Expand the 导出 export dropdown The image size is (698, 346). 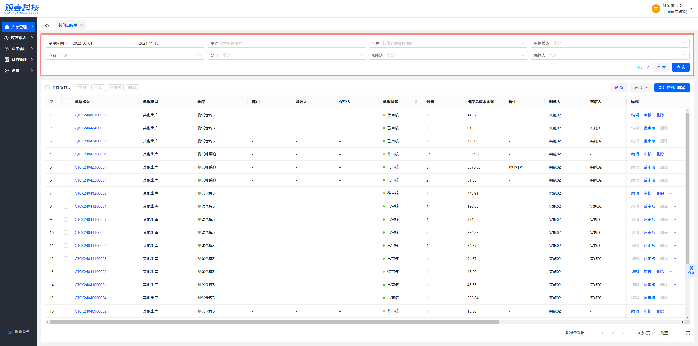(640, 88)
